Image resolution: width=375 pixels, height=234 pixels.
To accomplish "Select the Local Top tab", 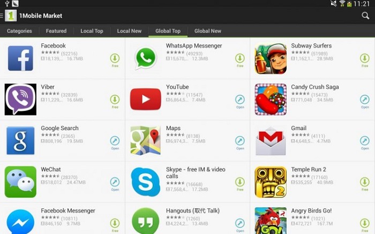I will [92, 31].
